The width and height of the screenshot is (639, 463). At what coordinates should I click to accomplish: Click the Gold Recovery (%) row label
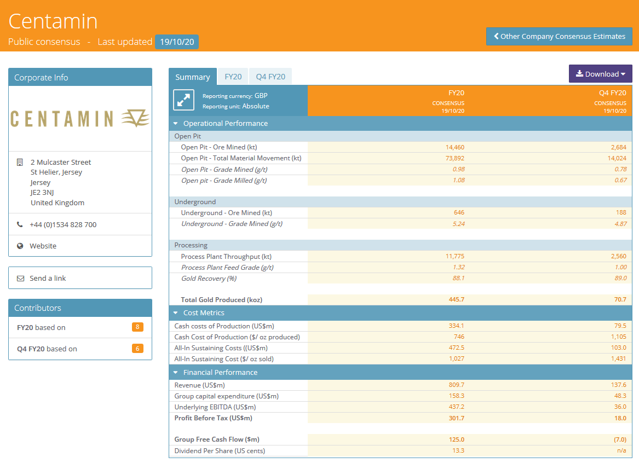[209, 279]
